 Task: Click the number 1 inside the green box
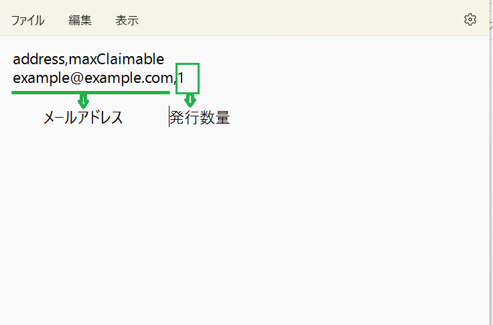coord(181,78)
